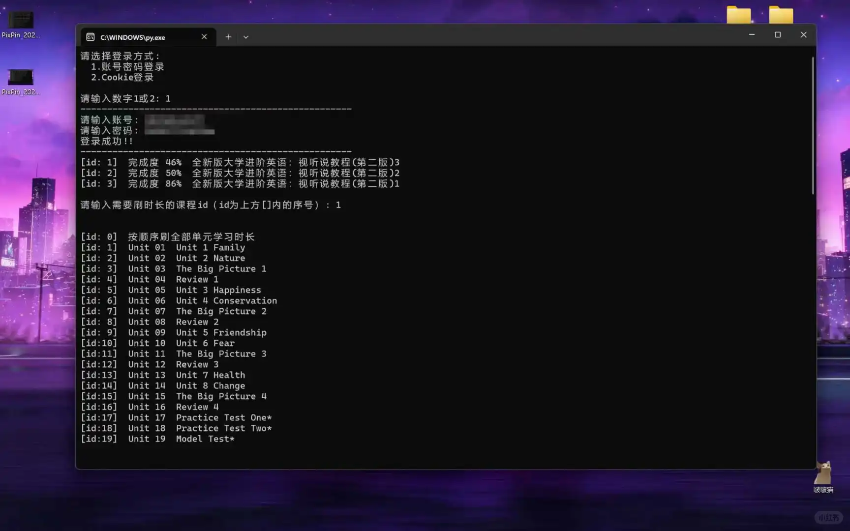
Task: Open the top PixPin_202 file on the desktop
Action: (20, 21)
